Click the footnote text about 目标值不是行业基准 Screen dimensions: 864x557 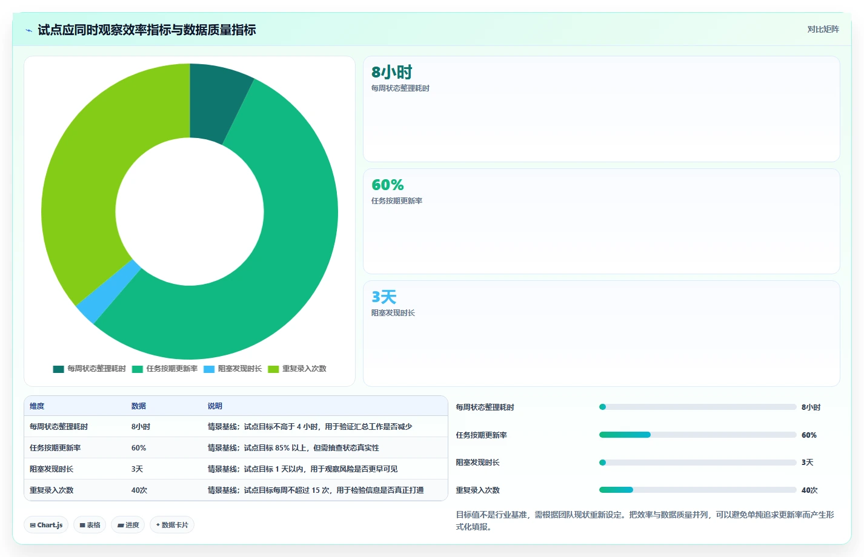pos(645,521)
